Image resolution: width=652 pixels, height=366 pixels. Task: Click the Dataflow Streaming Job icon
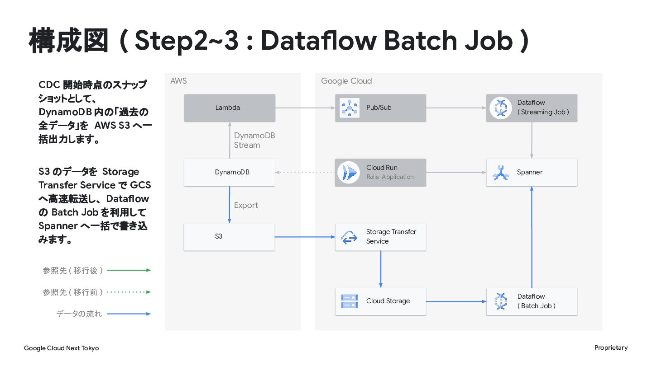point(500,108)
